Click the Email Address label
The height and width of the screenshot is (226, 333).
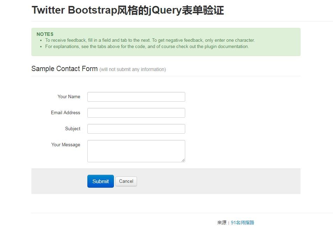point(65,112)
